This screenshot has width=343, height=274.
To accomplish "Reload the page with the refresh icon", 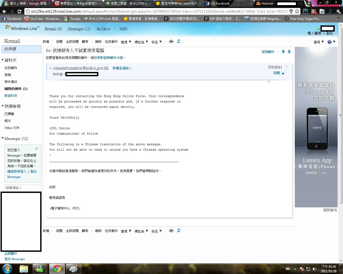I will 19,12.
